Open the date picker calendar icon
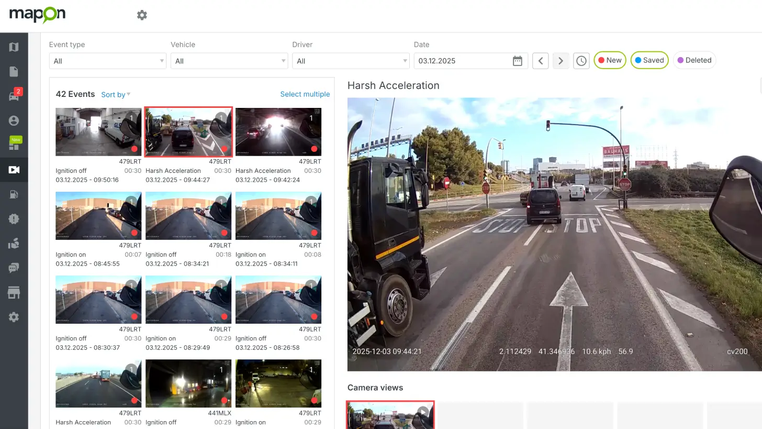Viewport: 762px width, 429px height. click(517, 61)
